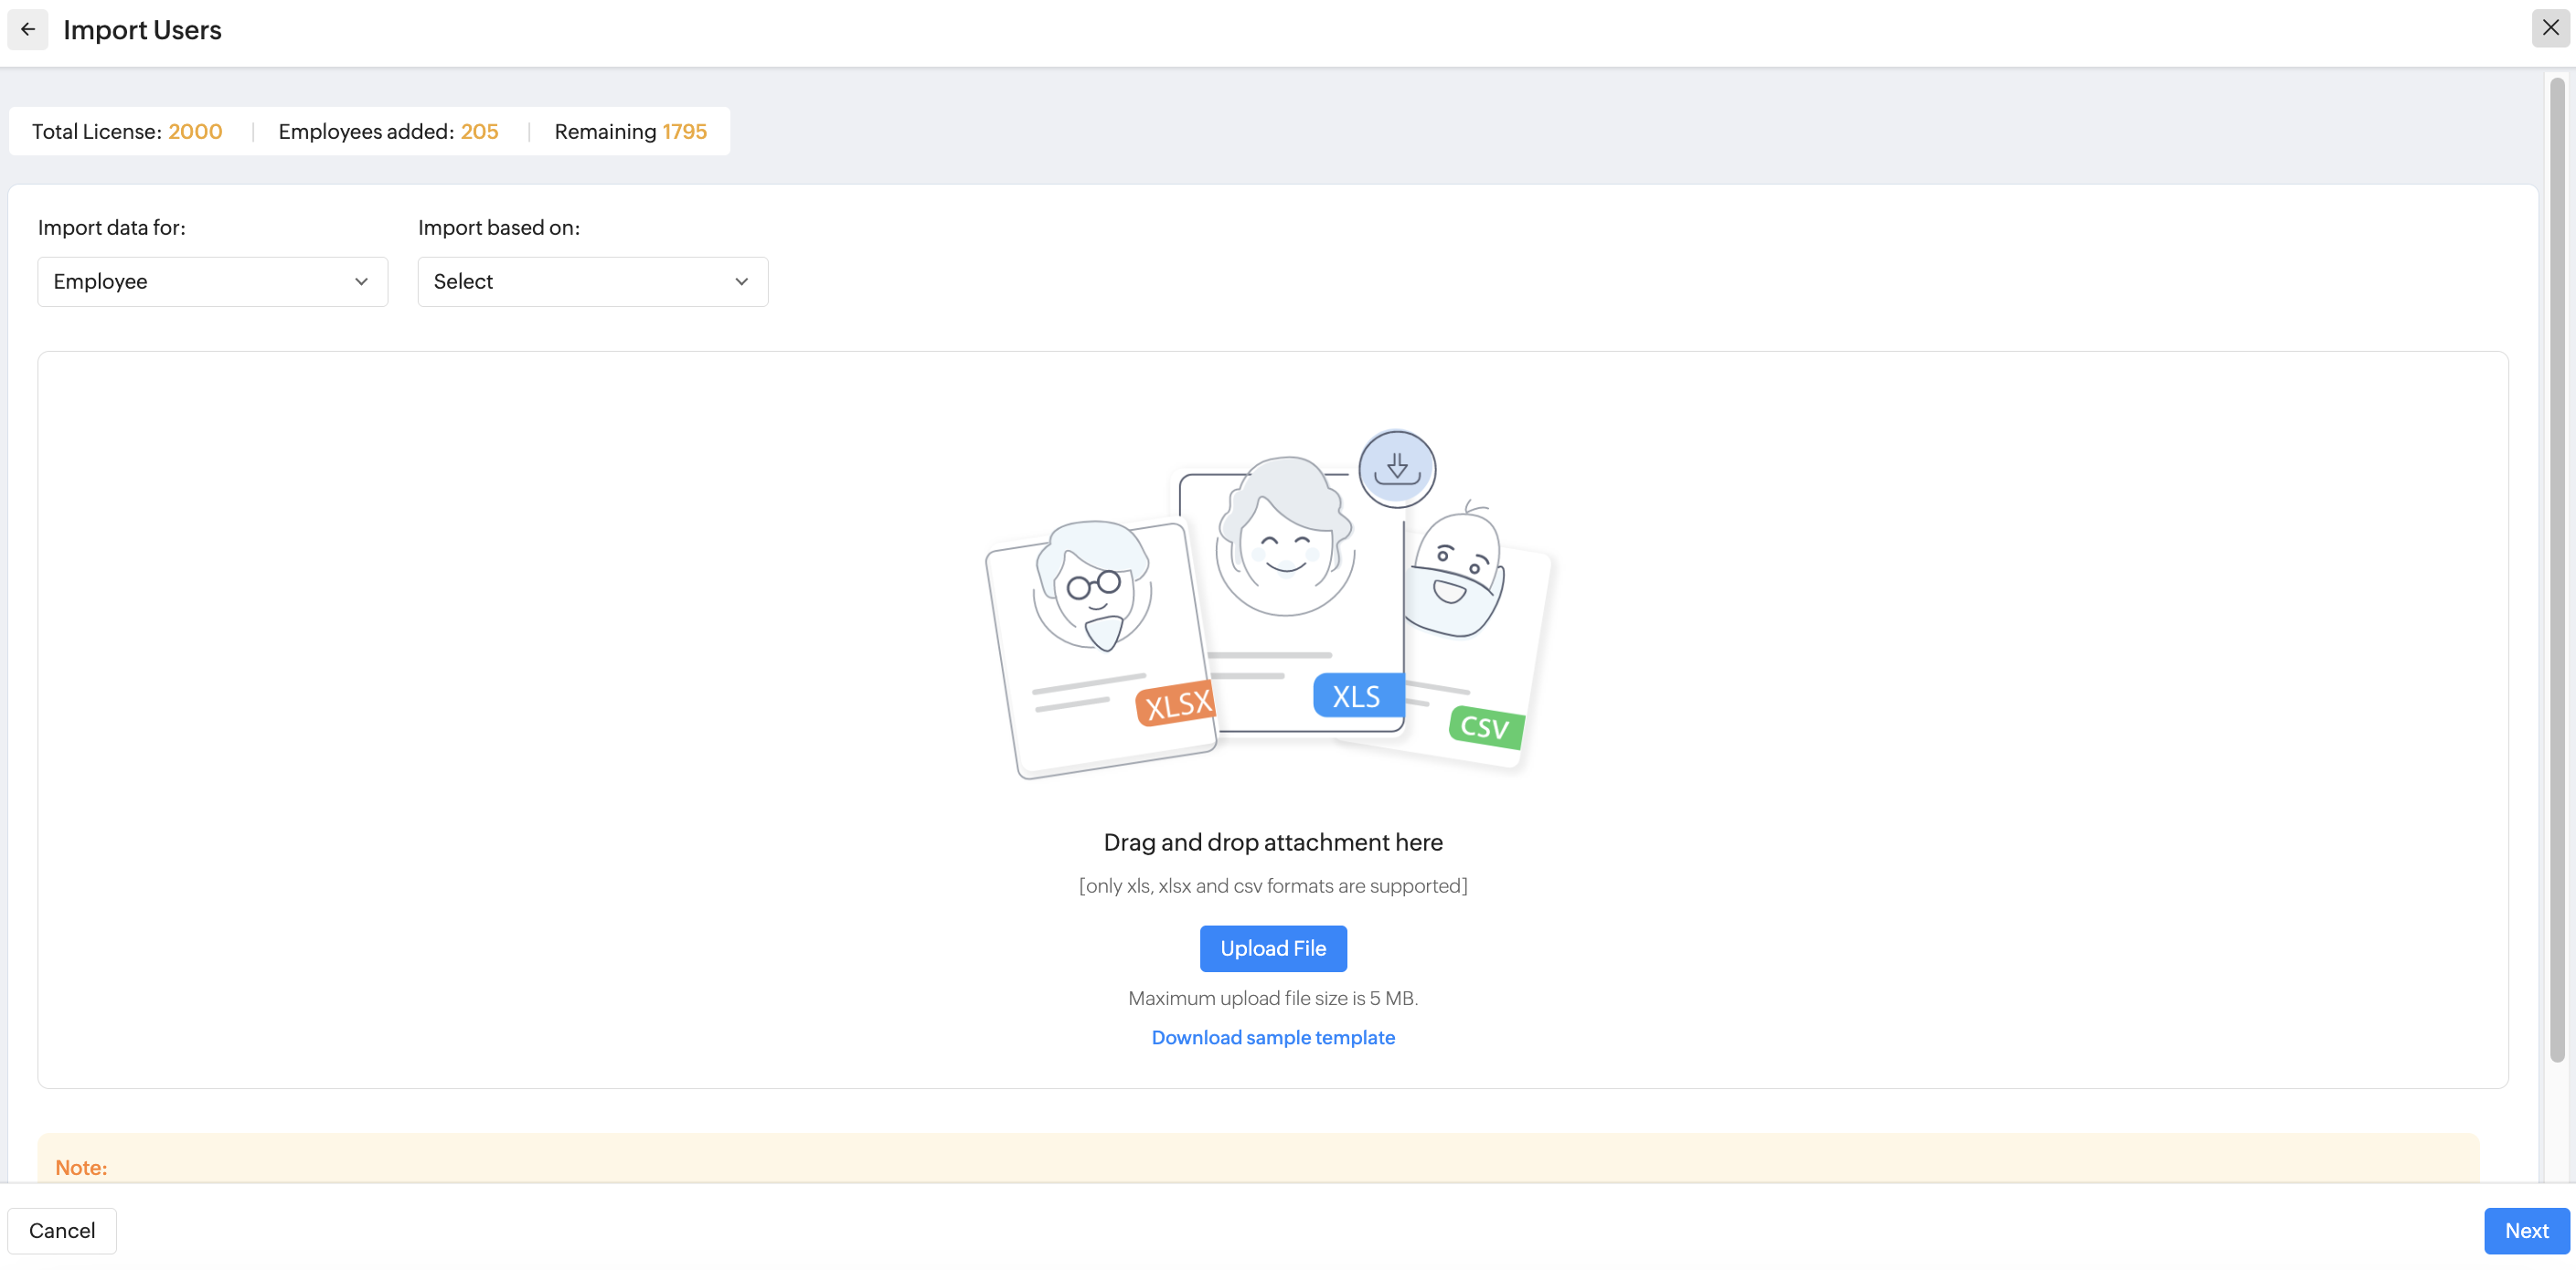Open the Import data for dropdown
This screenshot has height=1270, width=2576.
[x=212, y=281]
